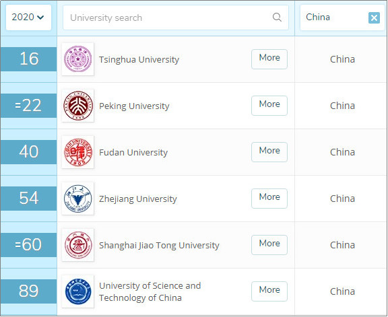Viewport: 388px width, 317px height.
Task: Click the Tsinghua University logo
Action: (x=77, y=59)
